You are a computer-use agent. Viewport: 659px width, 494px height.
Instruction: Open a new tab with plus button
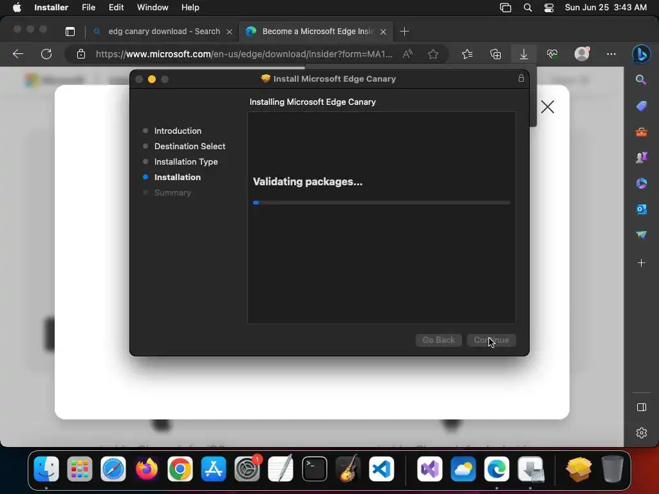[x=404, y=32]
